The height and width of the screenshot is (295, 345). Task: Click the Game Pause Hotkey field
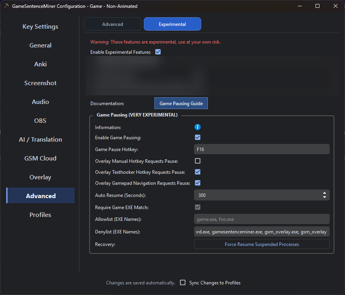pyautogui.click(x=262, y=149)
